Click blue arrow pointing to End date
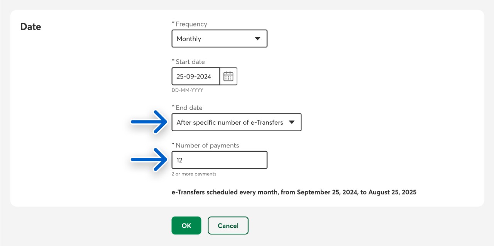The height and width of the screenshot is (246, 494). tap(149, 122)
